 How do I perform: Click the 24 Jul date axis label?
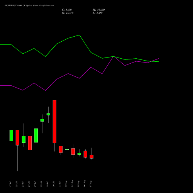click(29, 184)
